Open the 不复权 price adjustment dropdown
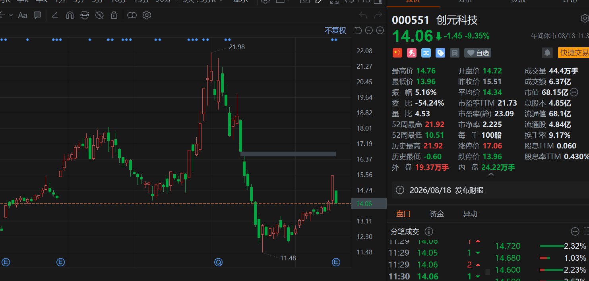This screenshot has width=589, height=281. (335, 31)
